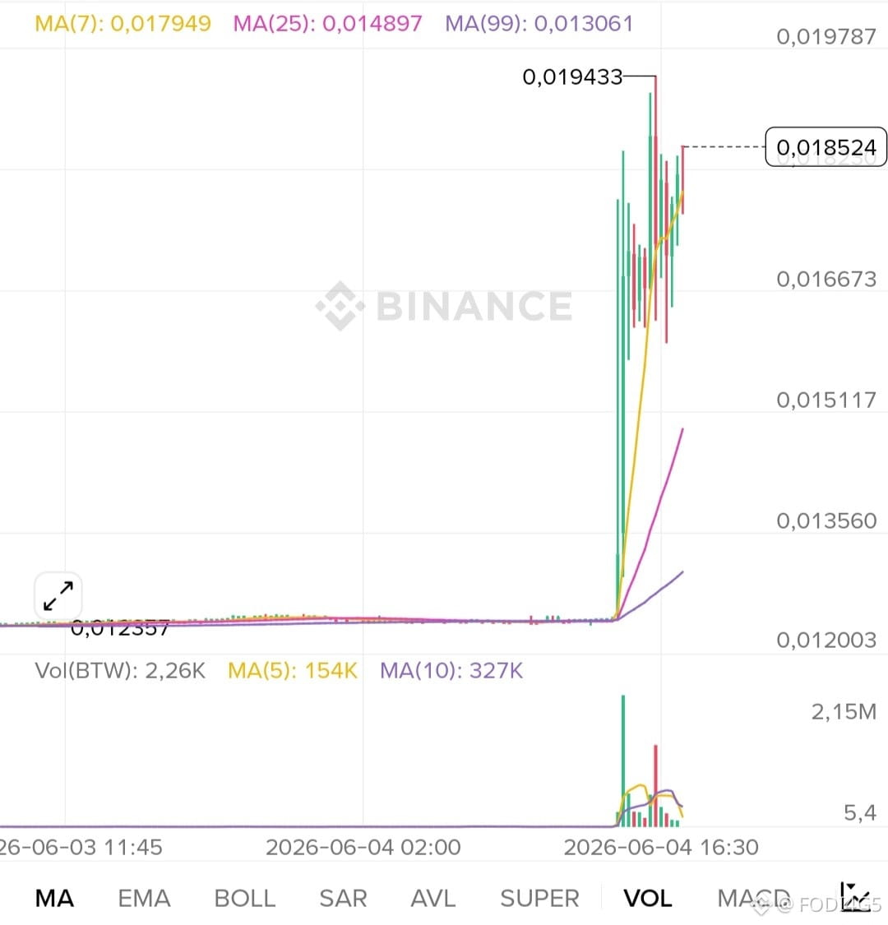Viewport: 888px width, 925px height.
Task: Select current price tag 0,018524
Action: [826, 147]
